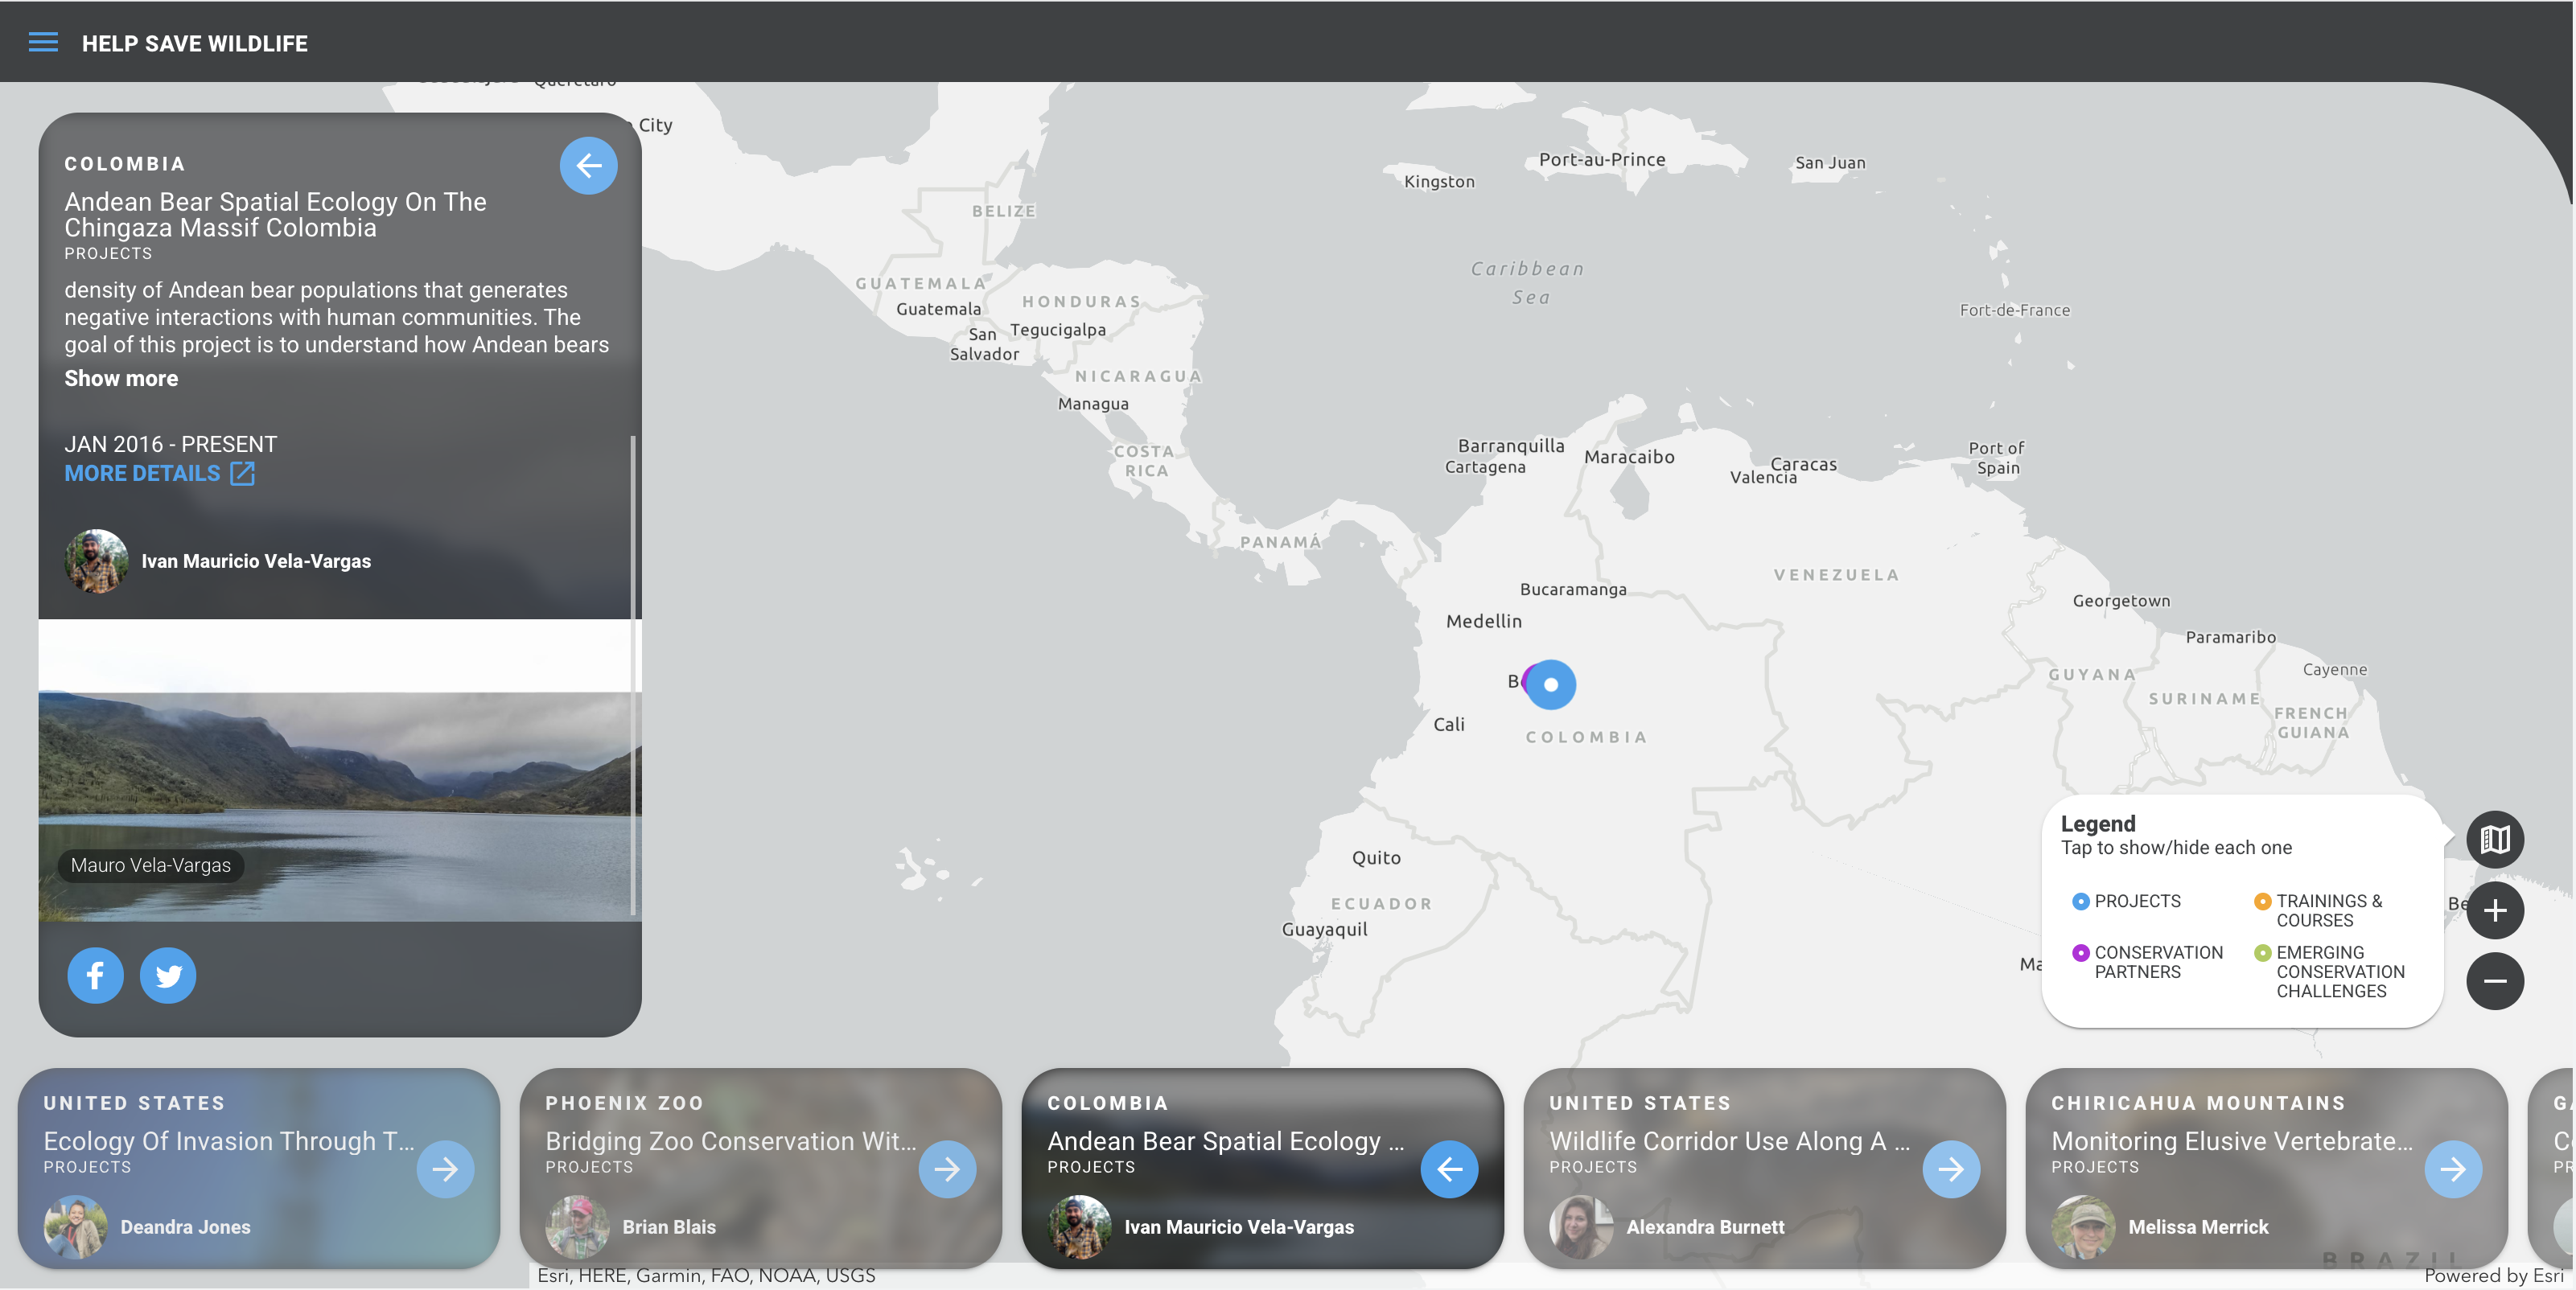
Task: Select the Ecology Of Invasion project title
Action: 229,1141
